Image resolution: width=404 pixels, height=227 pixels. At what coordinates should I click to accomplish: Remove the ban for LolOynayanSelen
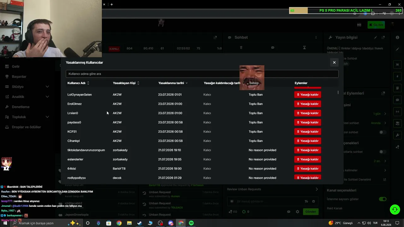tap(307, 95)
